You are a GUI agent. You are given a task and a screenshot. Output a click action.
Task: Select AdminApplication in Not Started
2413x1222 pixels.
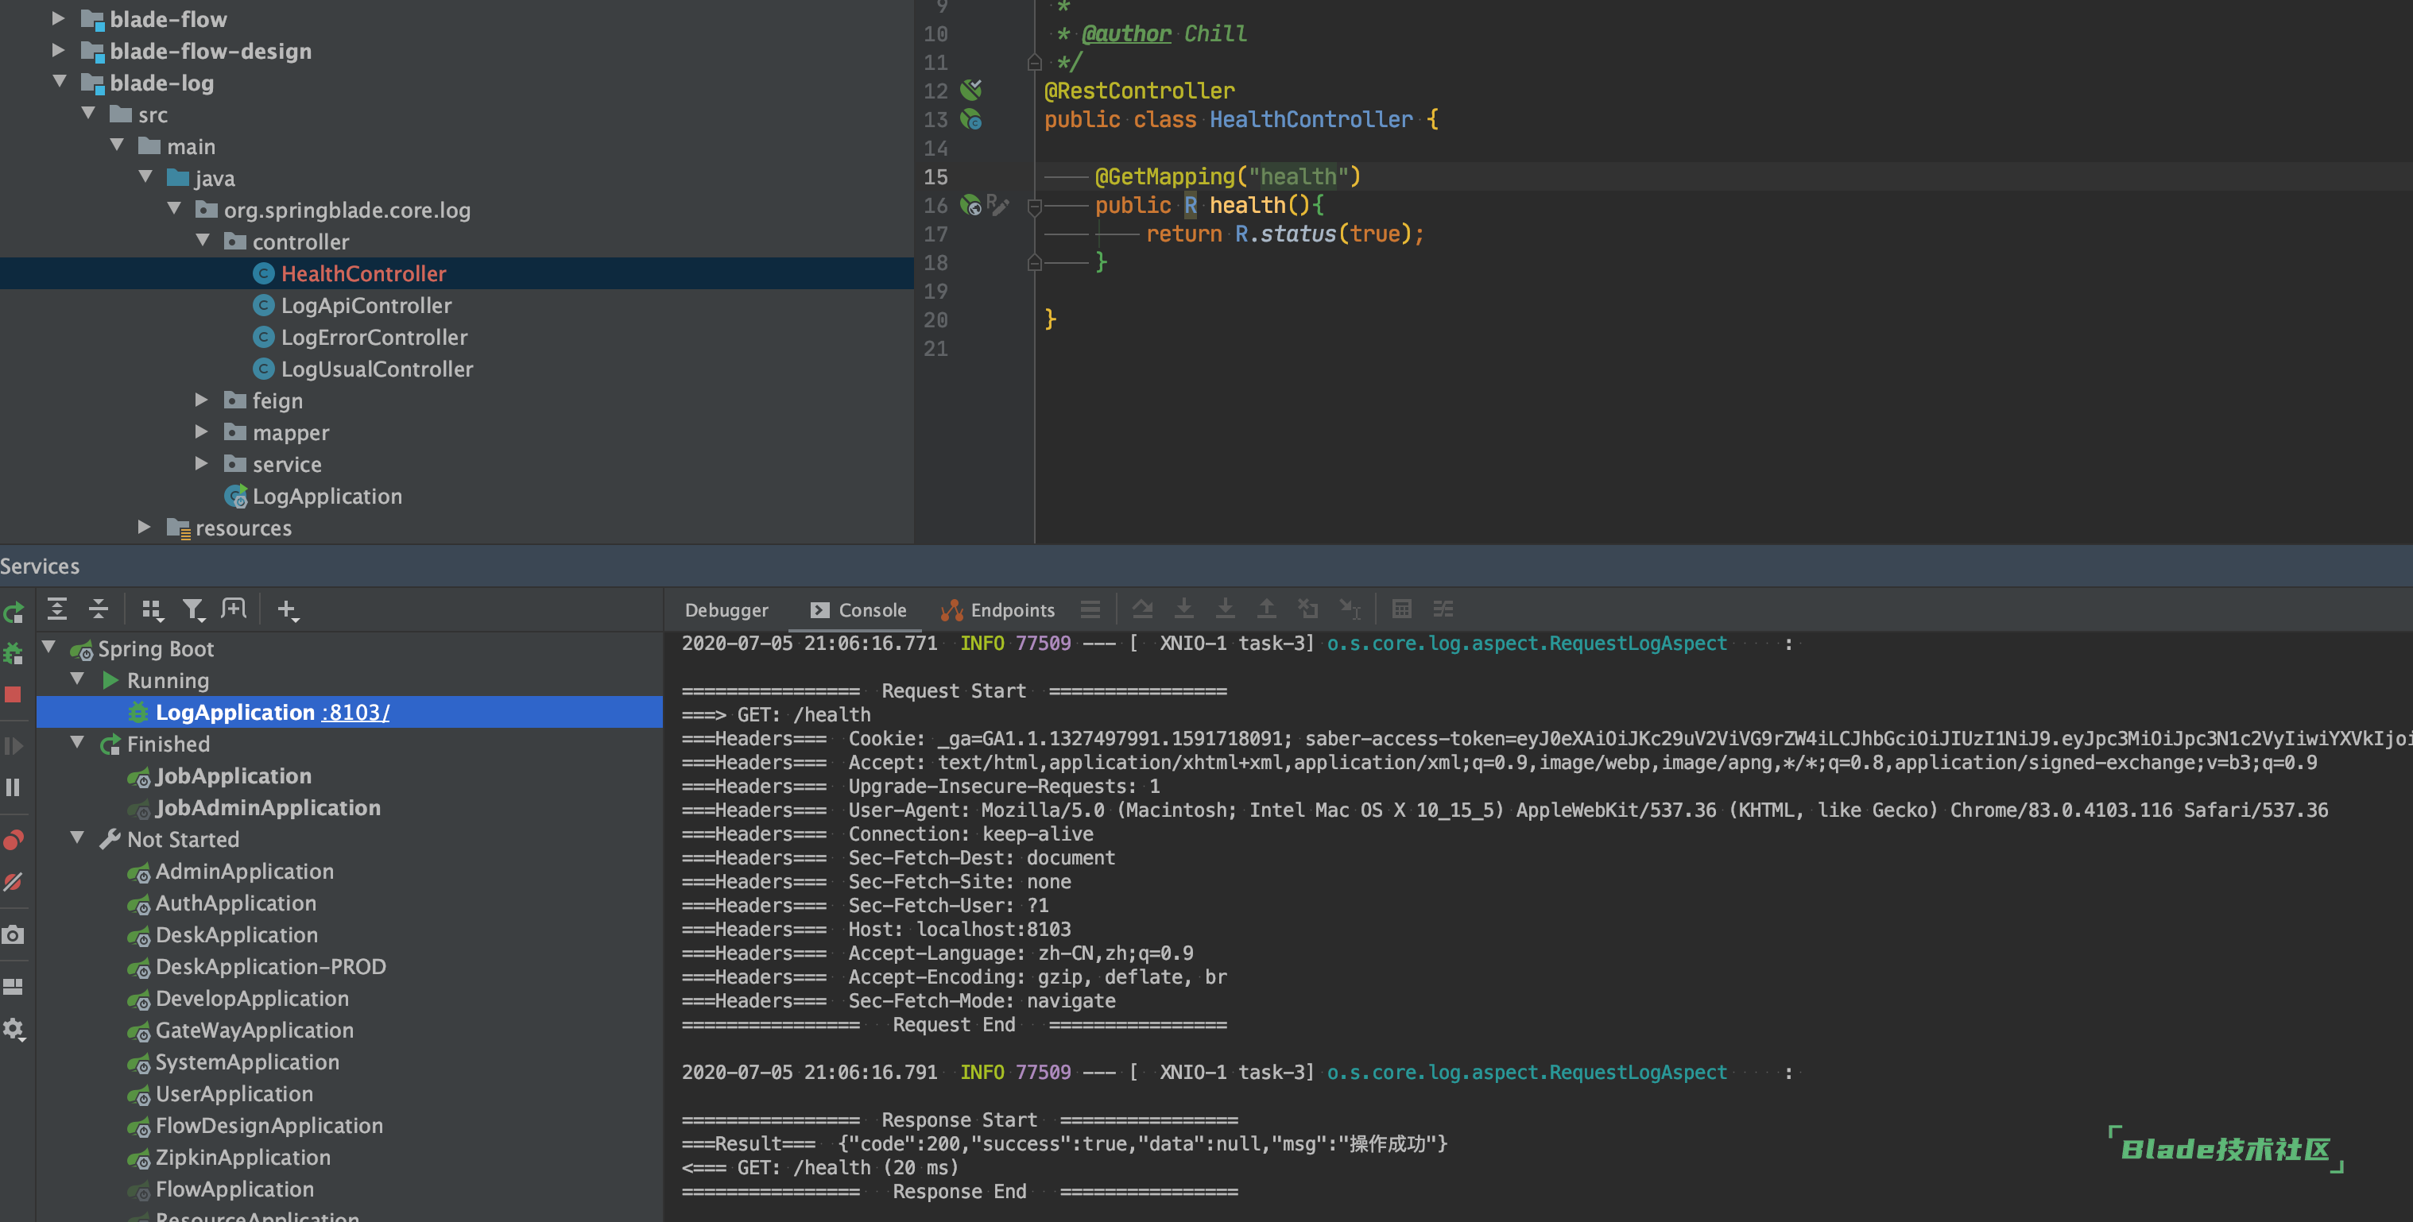pyautogui.click(x=245, y=872)
